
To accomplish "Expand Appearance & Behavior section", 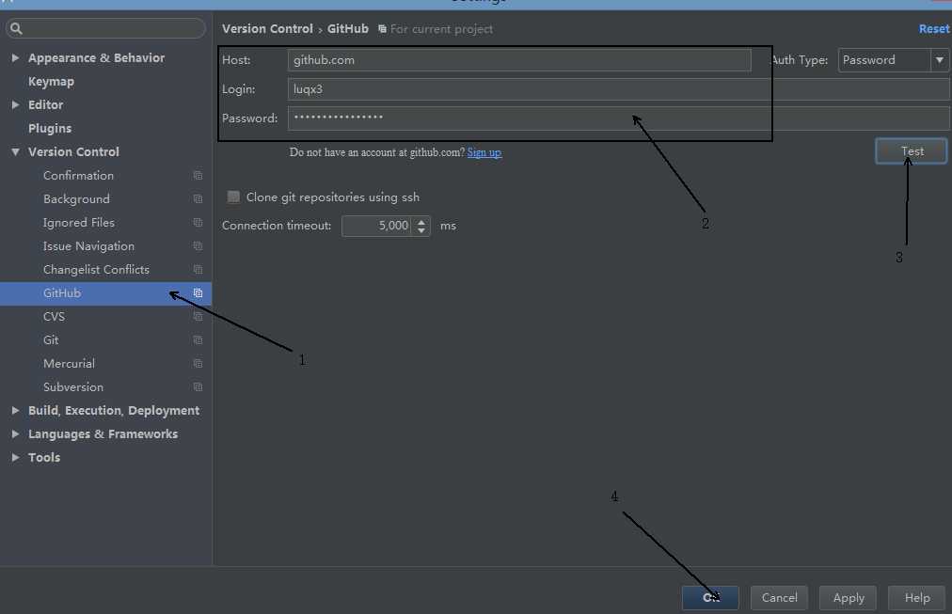I will click(x=15, y=57).
